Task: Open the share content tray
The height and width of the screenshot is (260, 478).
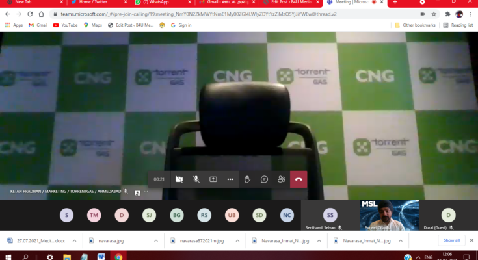Action: 213,179
